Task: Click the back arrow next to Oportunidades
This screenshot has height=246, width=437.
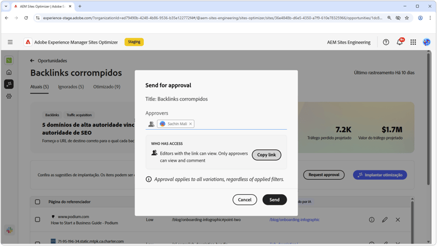Action: [x=32, y=60]
